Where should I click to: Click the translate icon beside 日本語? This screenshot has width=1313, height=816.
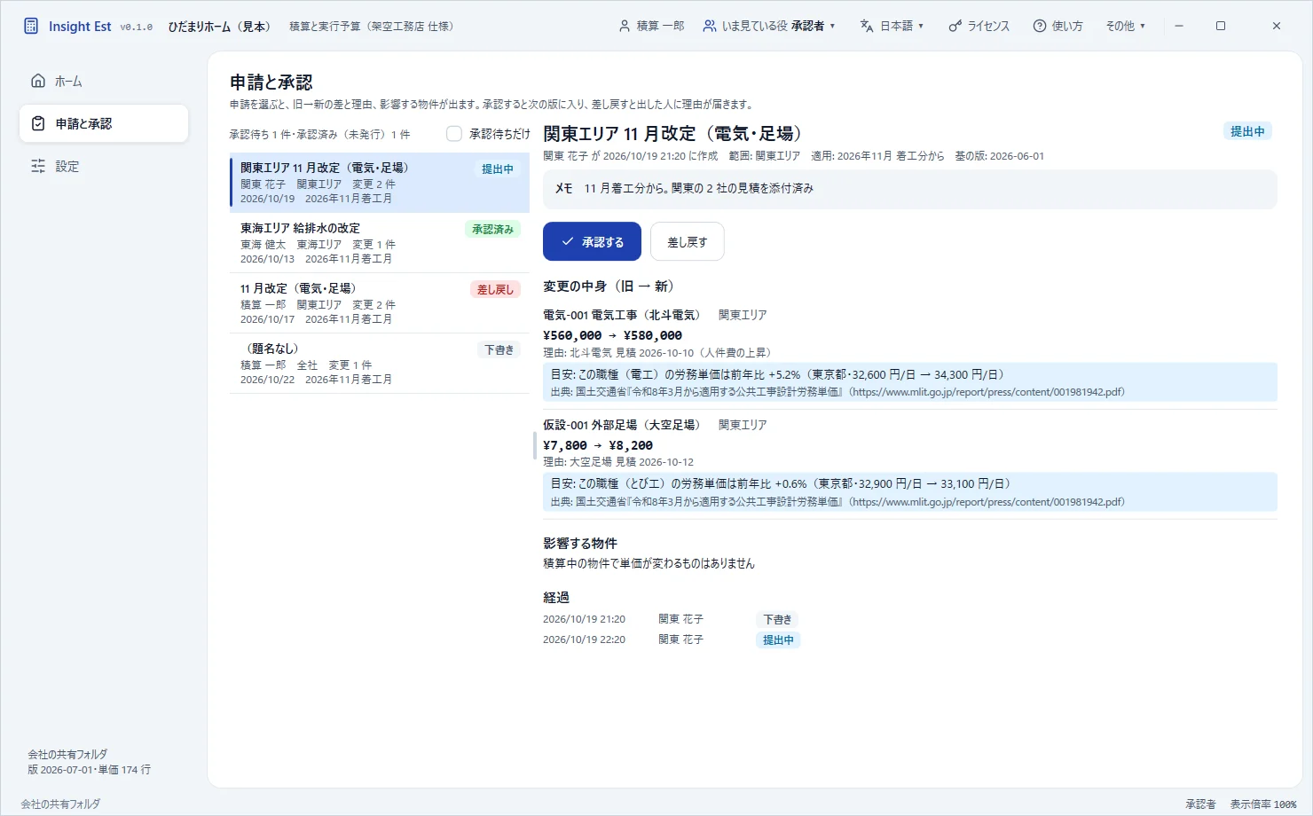(x=867, y=26)
